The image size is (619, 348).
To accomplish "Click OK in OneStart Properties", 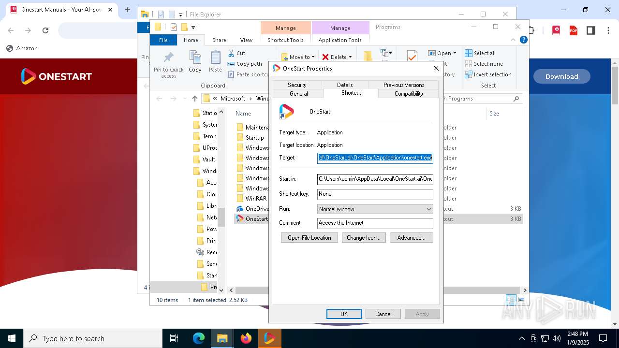I will pyautogui.click(x=344, y=314).
